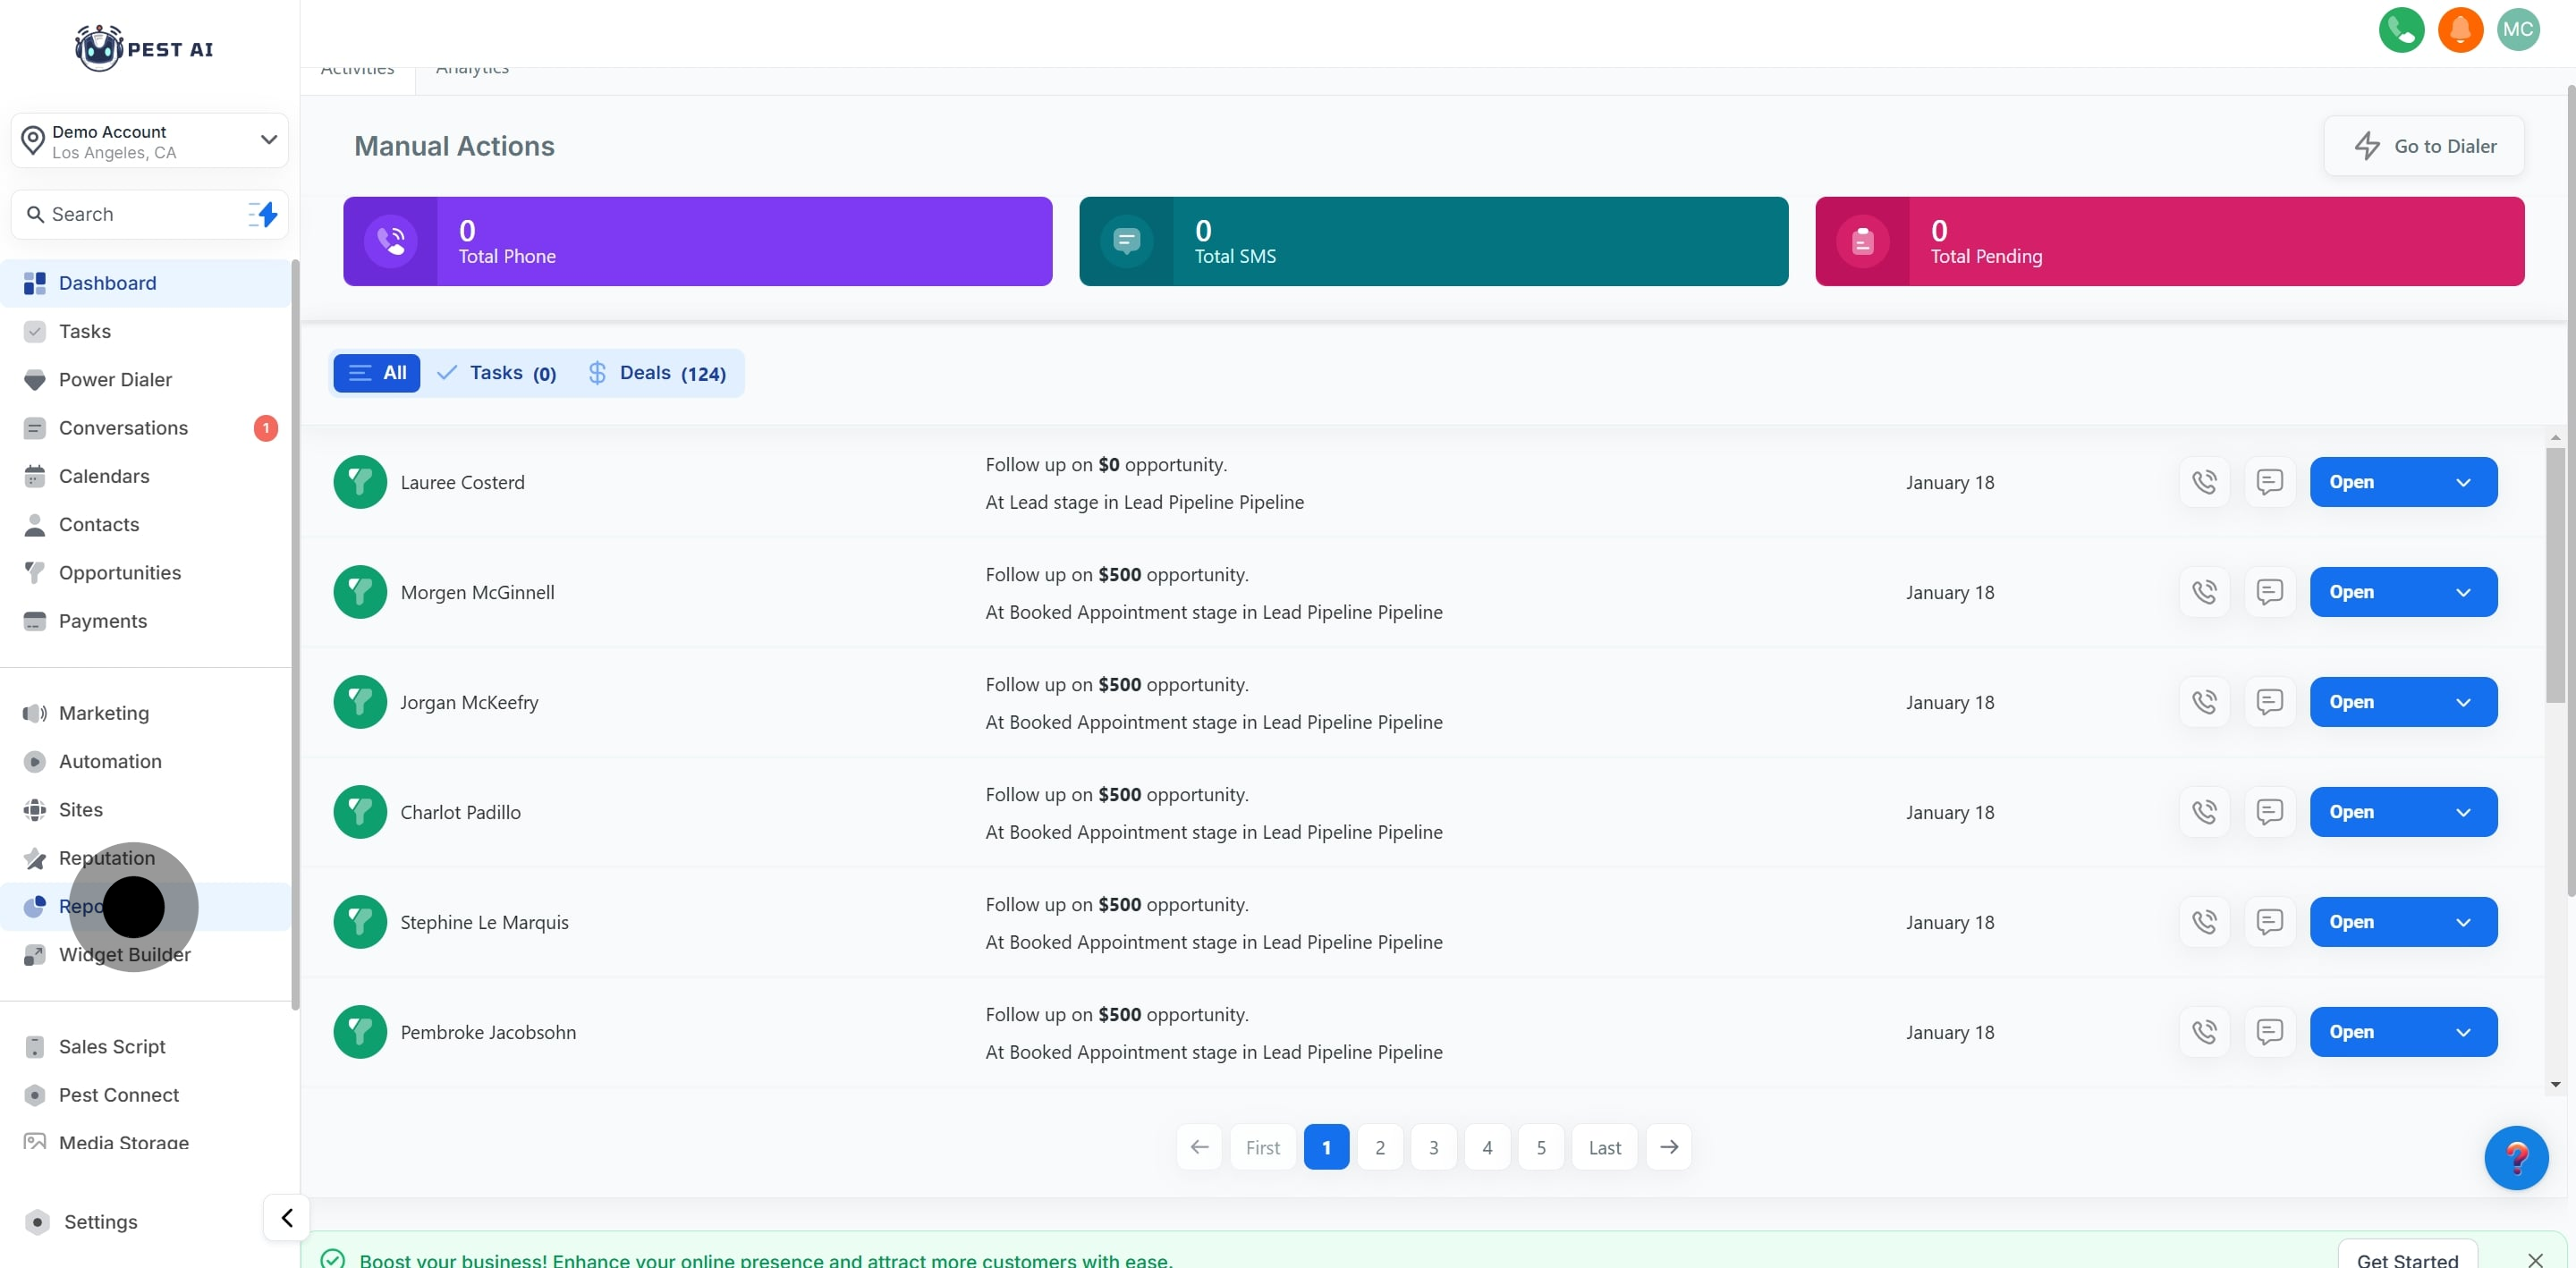The height and width of the screenshot is (1268, 2576).
Task: Filter list by Deals (124)
Action: (x=657, y=373)
